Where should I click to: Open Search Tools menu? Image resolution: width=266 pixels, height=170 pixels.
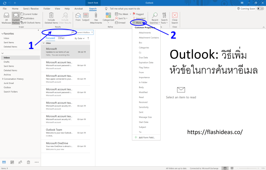[x=164, y=18]
